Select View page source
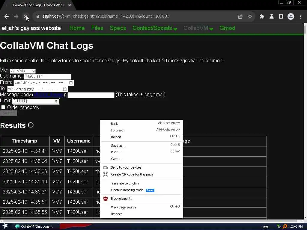307x230 pixels. [142, 207]
